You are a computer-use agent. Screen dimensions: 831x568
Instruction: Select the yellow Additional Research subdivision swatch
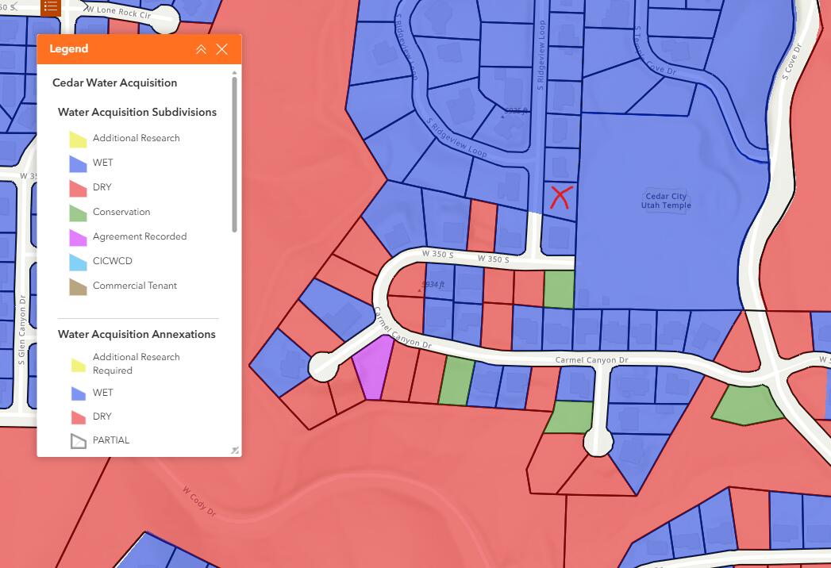78,139
